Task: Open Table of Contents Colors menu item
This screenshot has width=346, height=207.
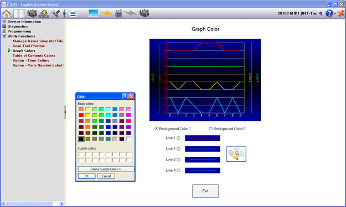Action: tap(34, 56)
